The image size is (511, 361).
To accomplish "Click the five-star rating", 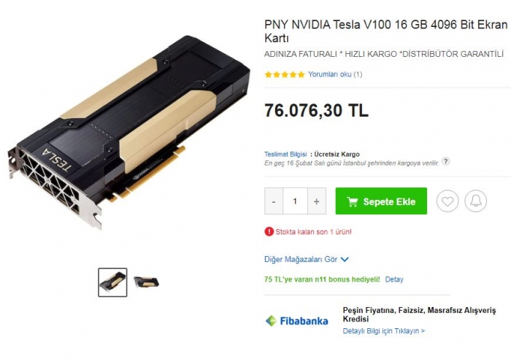I will 285,74.
